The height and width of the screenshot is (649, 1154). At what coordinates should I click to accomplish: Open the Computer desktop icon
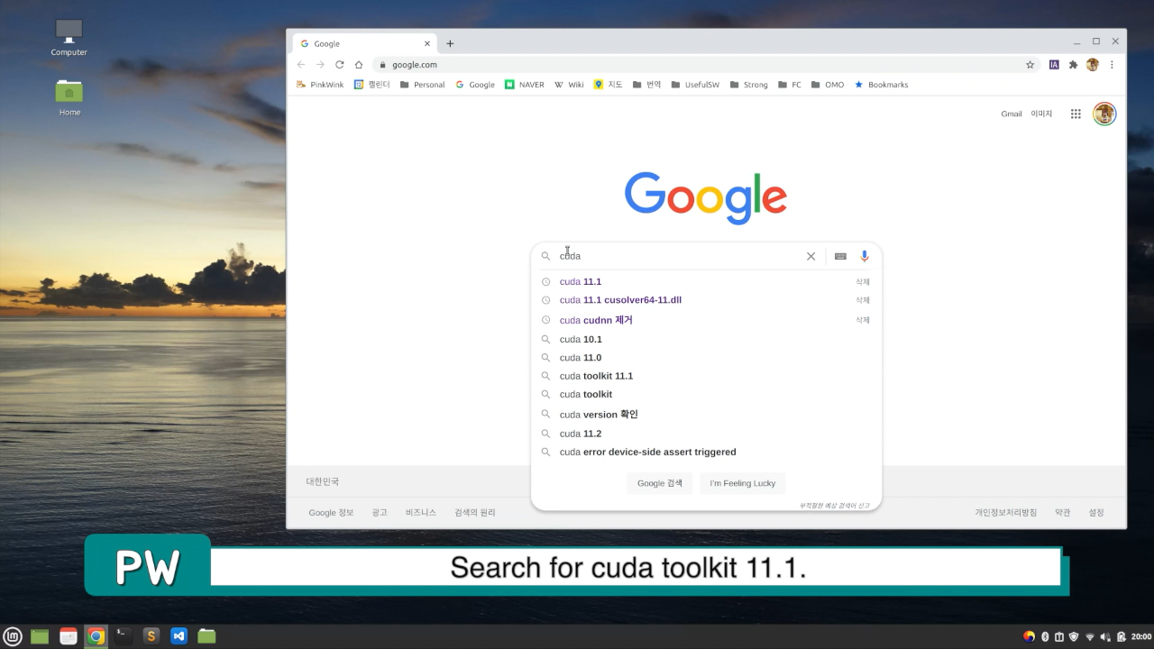(x=69, y=38)
